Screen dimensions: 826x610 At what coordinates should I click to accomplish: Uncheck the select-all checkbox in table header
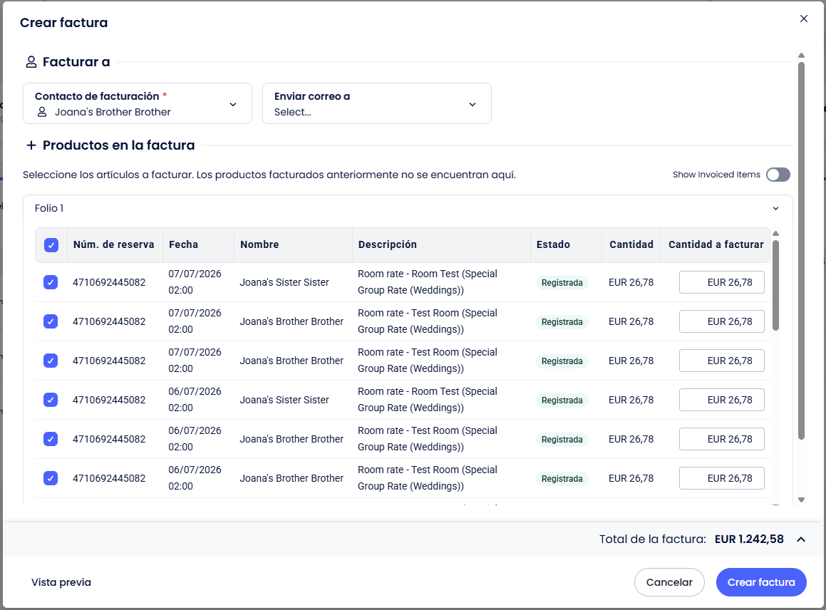coord(51,245)
